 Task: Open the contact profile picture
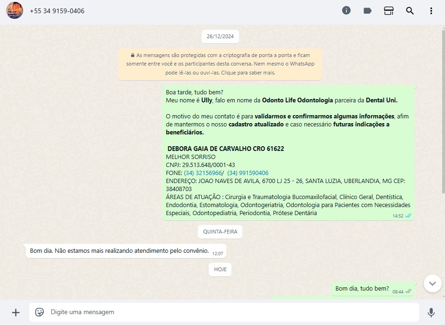[x=15, y=10]
